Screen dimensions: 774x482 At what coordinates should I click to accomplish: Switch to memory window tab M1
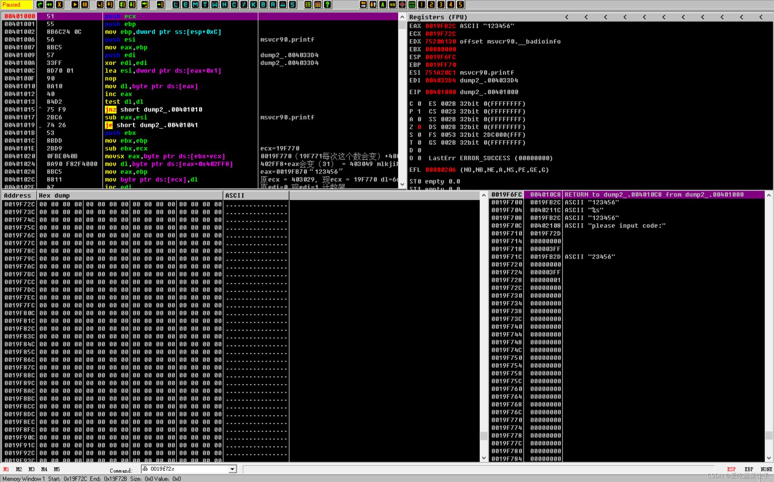pyautogui.click(x=6, y=469)
